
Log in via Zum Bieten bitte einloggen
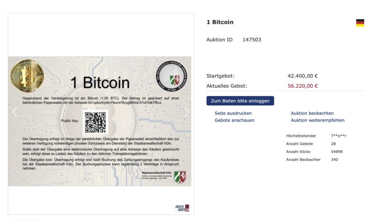240,101
